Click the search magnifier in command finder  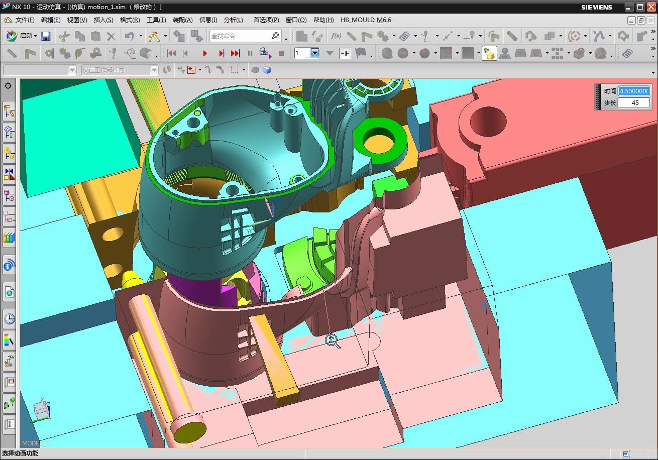click(275, 36)
